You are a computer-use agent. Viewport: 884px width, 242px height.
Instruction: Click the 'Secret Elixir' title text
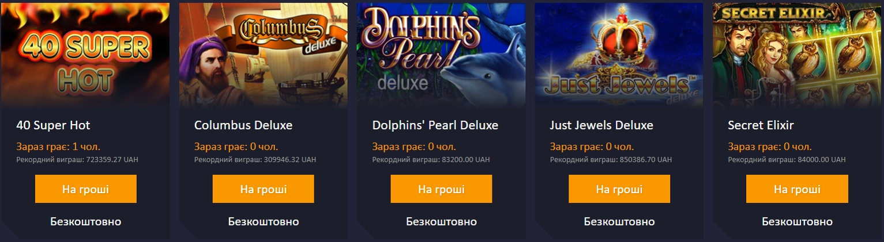tap(761, 125)
